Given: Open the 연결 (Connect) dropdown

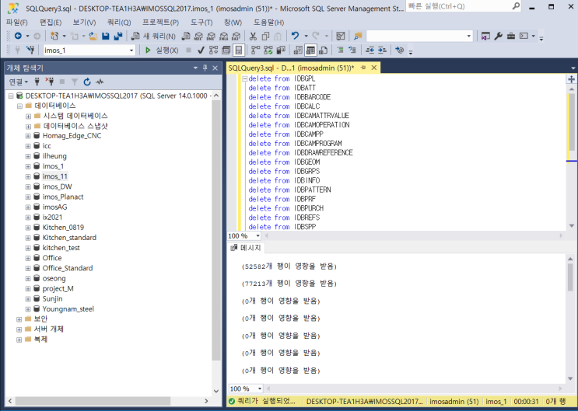Looking at the screenshot, I should pyautogui.click(x=18, y=82).
